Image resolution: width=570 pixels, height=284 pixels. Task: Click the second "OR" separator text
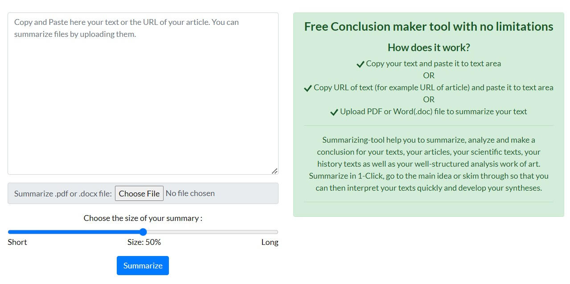pos(429,100)
